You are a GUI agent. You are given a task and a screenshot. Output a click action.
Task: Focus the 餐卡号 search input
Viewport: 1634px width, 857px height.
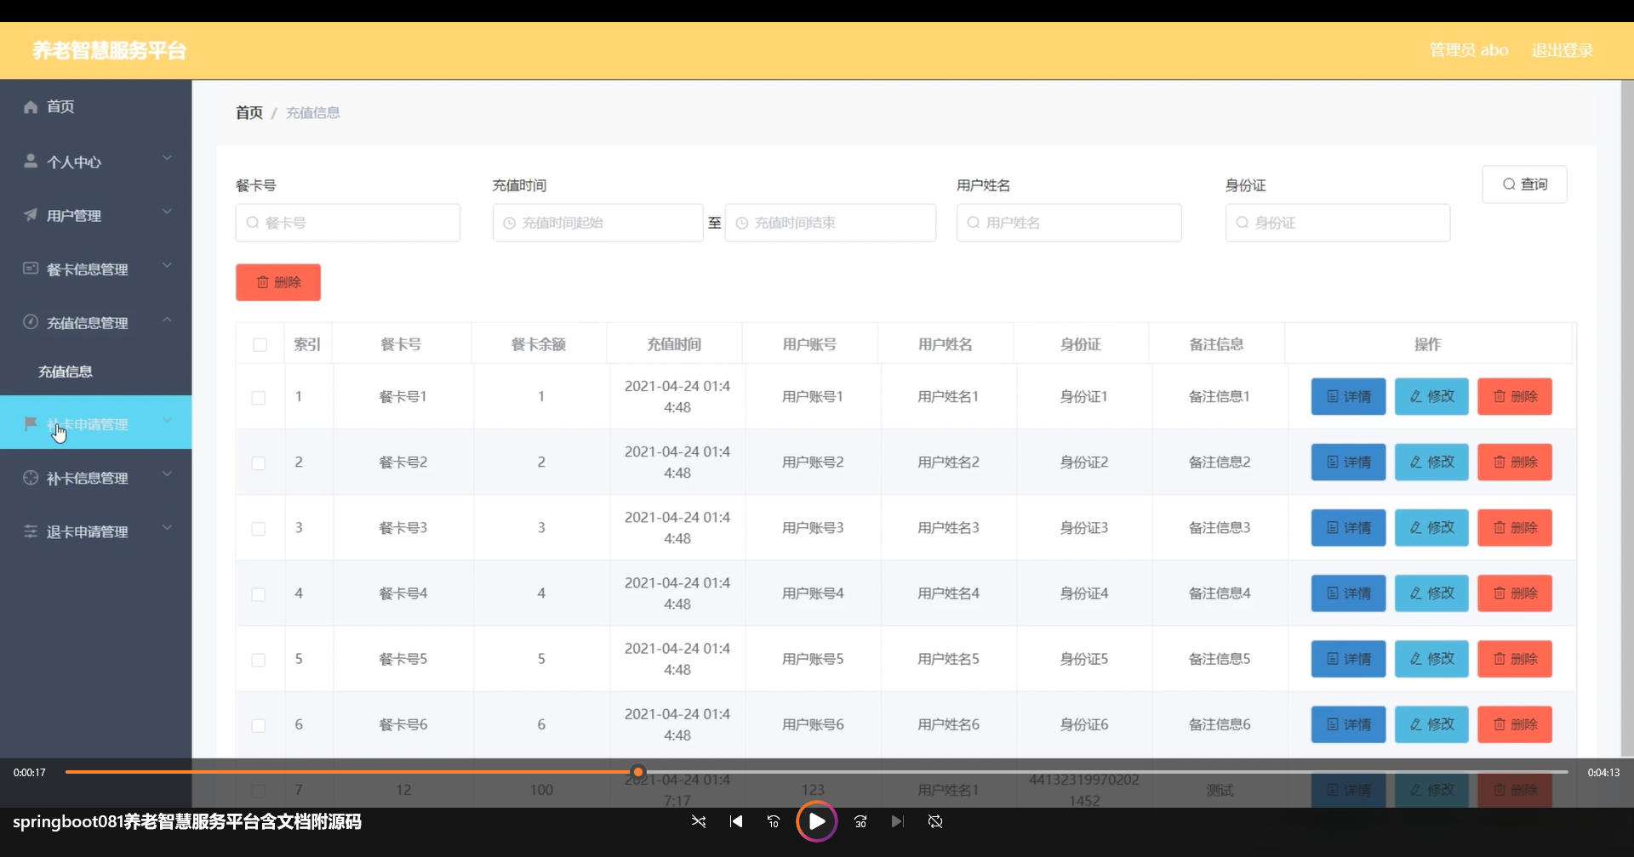(348, 223)
